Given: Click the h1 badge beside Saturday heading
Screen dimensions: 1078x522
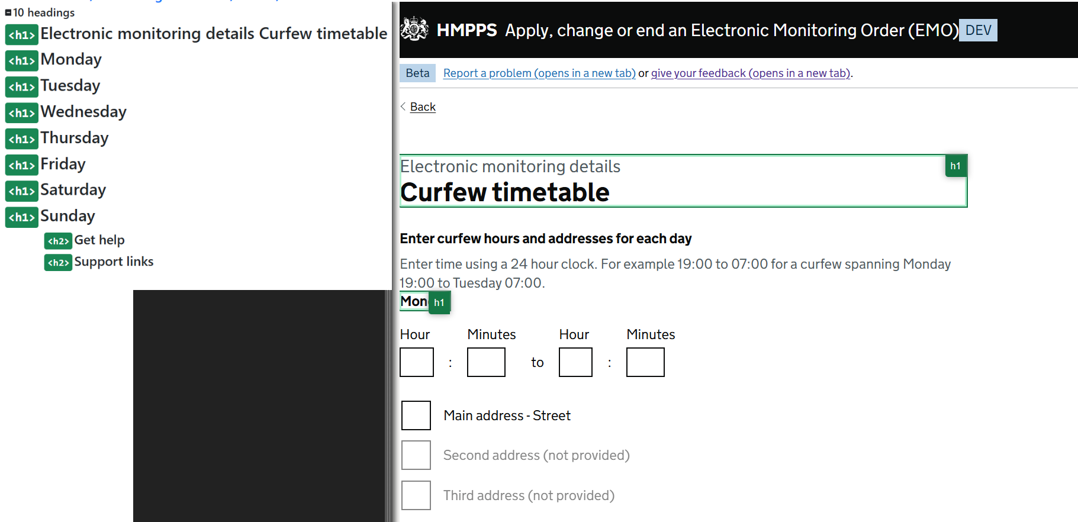Looking at the screenshot, I should (22, 191).
